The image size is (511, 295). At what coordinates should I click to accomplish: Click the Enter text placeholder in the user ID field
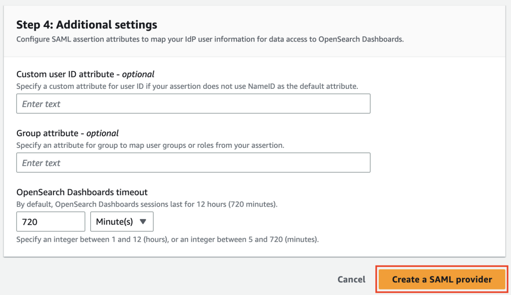coord(41,104)
